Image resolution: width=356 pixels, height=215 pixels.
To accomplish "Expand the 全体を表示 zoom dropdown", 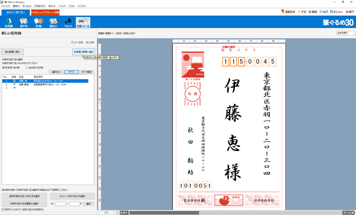I will tap(345, 33).
